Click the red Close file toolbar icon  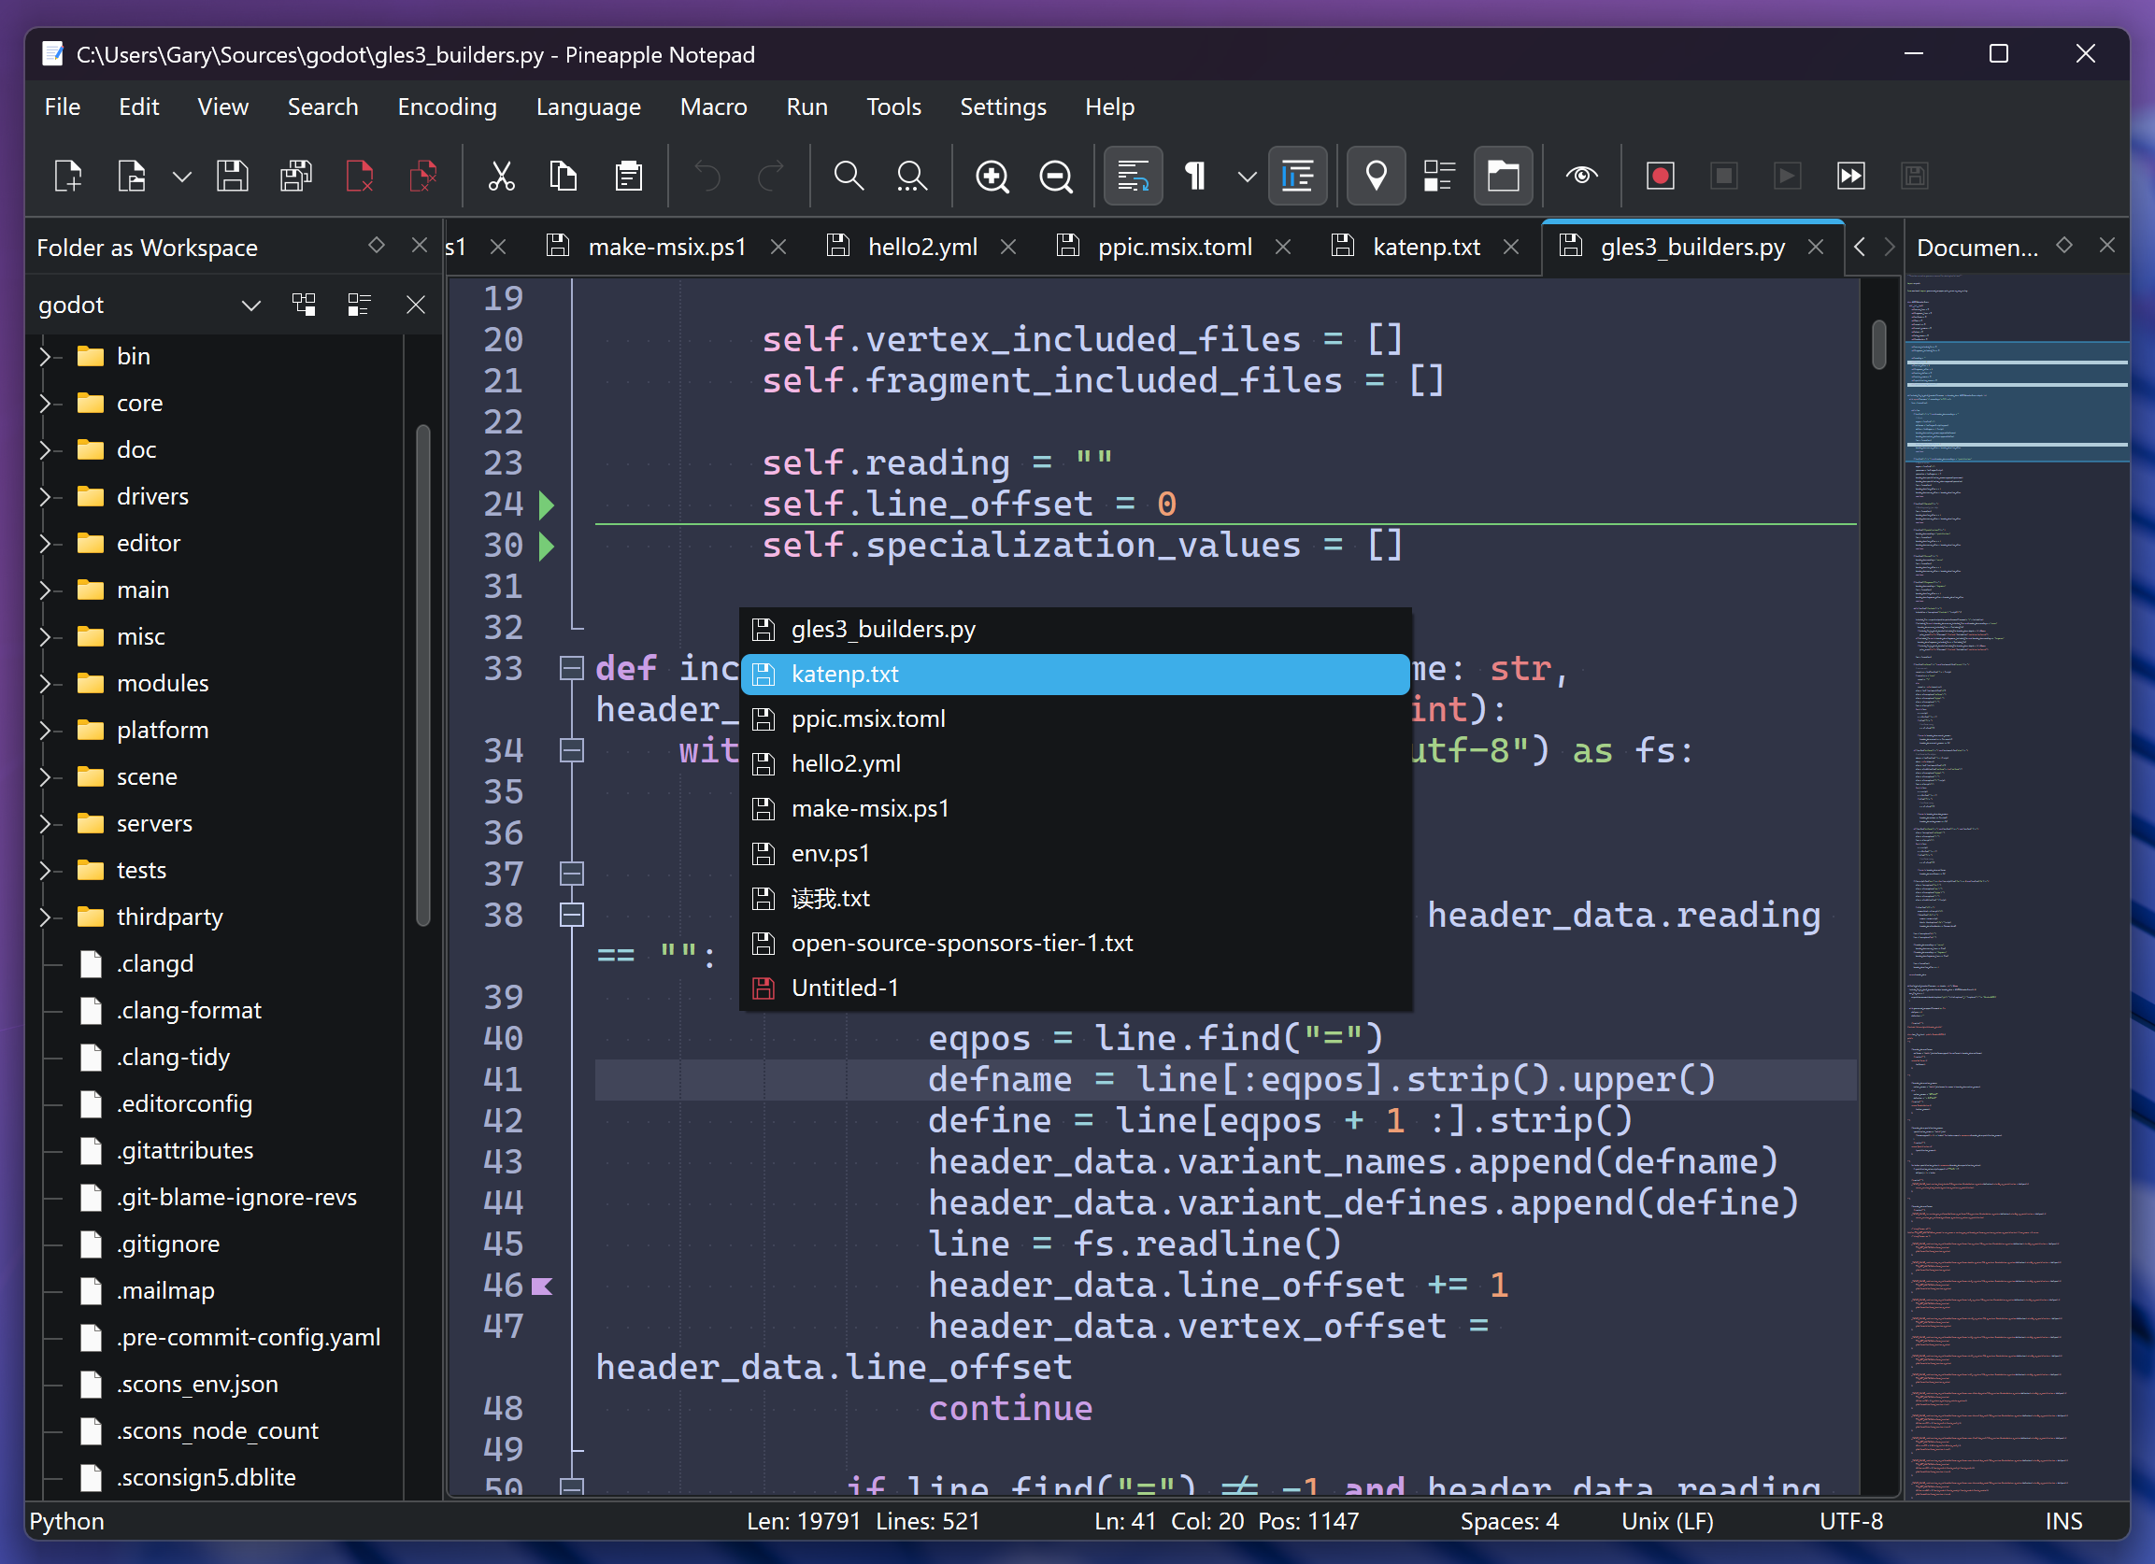(x=360, y=176)
